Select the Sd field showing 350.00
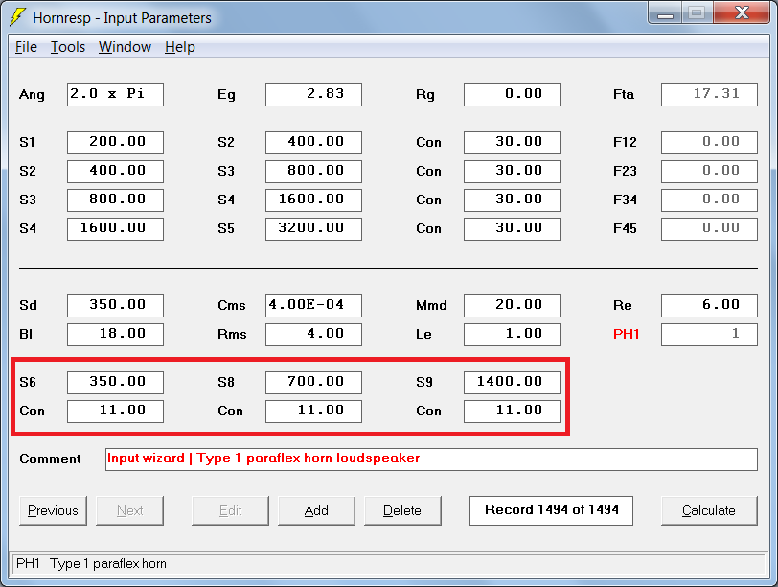The height and width of the screenshot is (587, 778). tap(115, 306)
